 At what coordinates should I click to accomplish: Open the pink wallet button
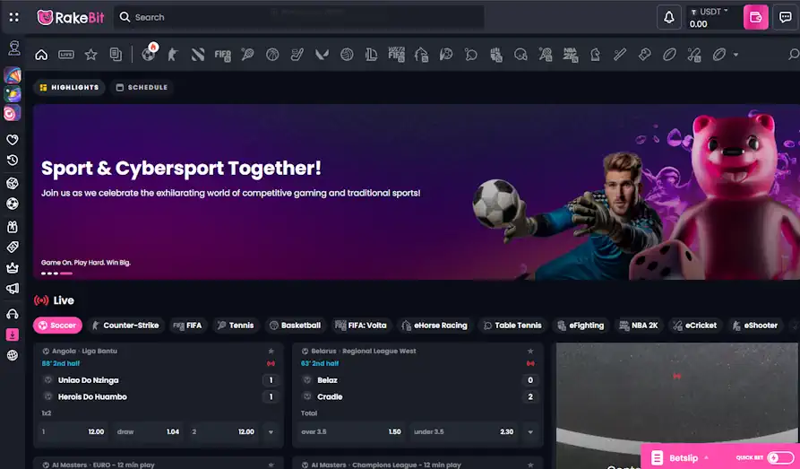[x=755, y=17]
